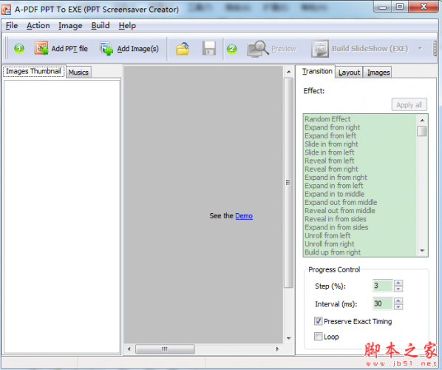This screenshot has height=370, width=442.
Task: Click the effect list scroll down arrow
Action: [x=422, y=251]
